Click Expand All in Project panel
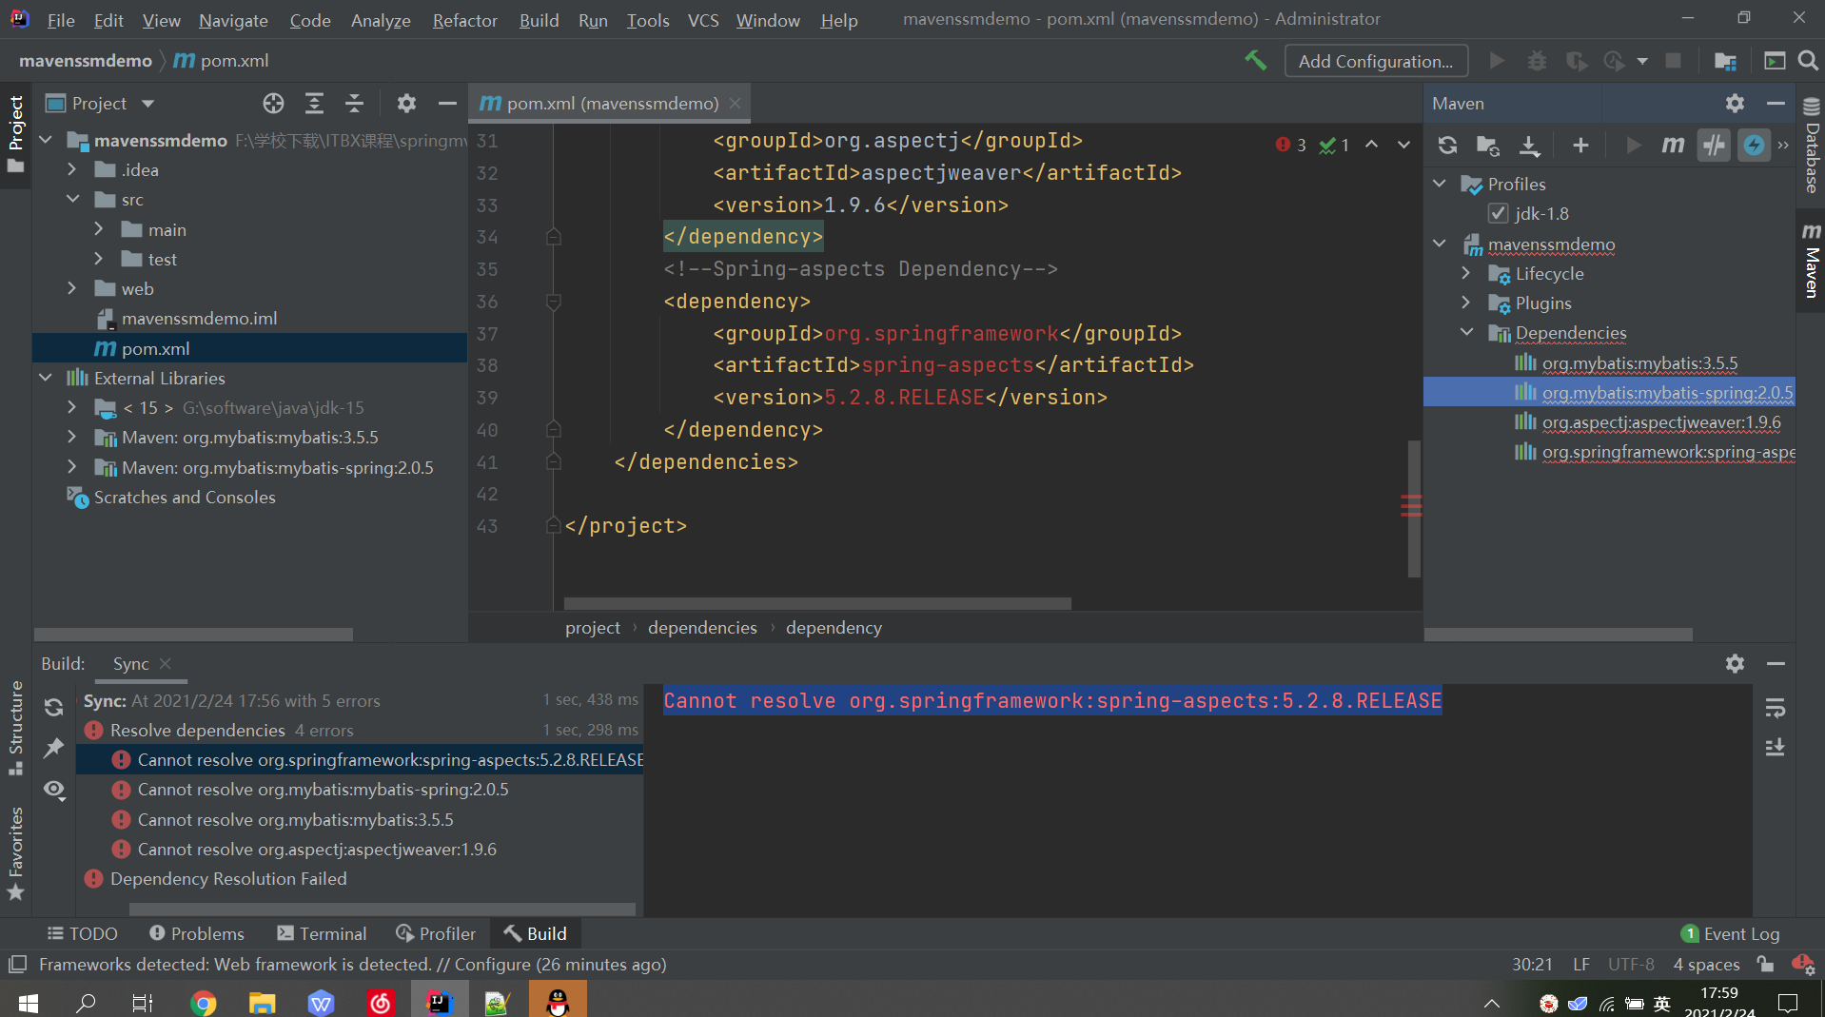 pos(314,103)
